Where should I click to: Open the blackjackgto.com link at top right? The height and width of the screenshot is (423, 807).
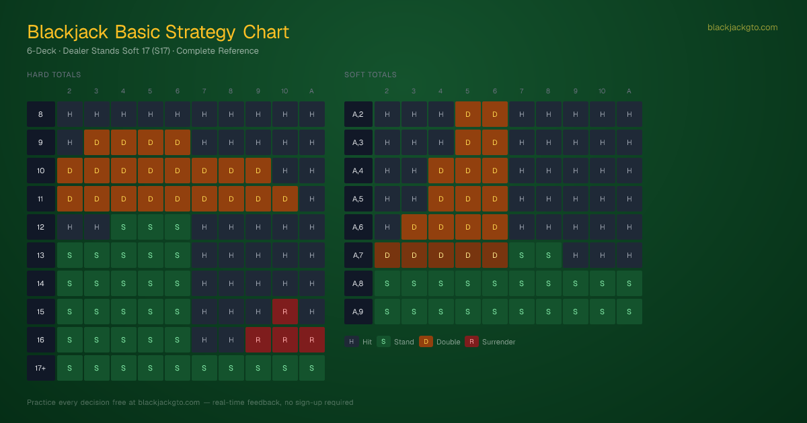pos(742,28)
